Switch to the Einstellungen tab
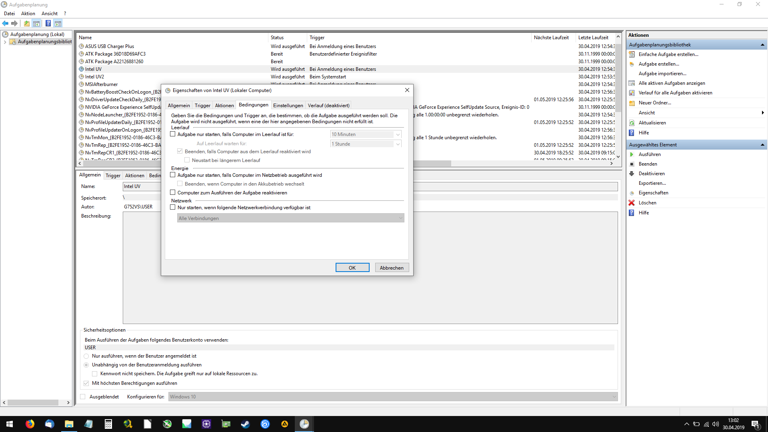The height and width of the screenshot is (432, 768). click(288, 106)
